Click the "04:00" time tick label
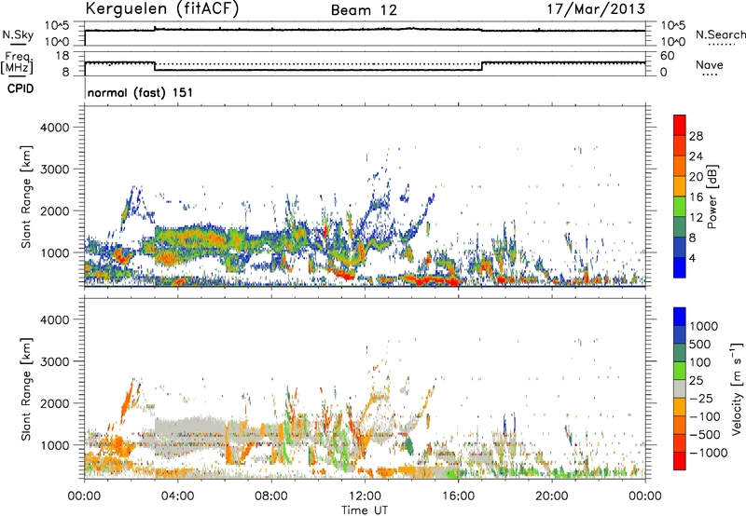 click(178, 496)
